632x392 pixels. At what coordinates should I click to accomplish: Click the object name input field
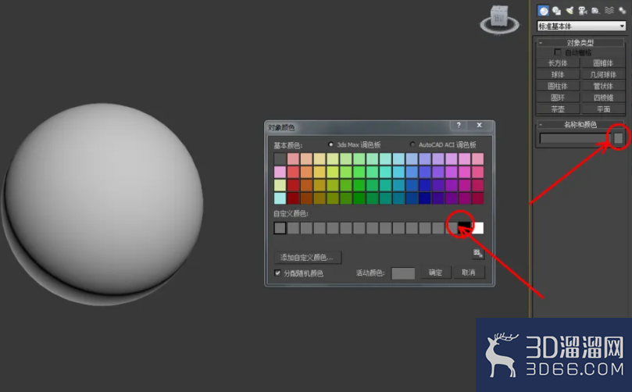point(575,138)
